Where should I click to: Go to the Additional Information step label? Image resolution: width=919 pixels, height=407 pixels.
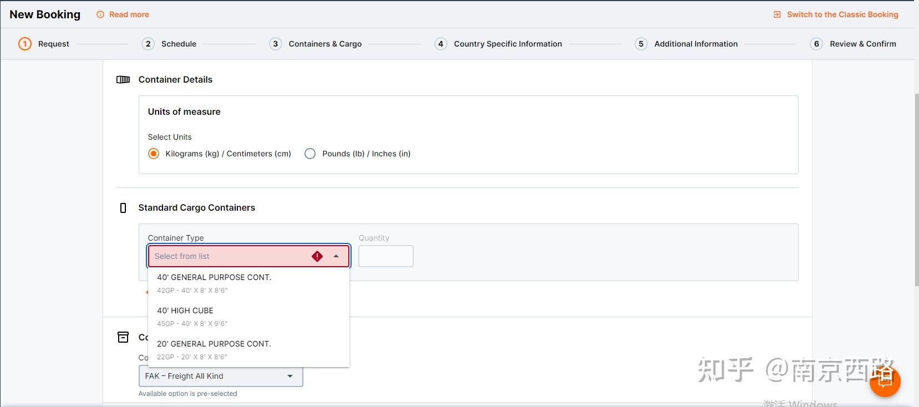696,44
